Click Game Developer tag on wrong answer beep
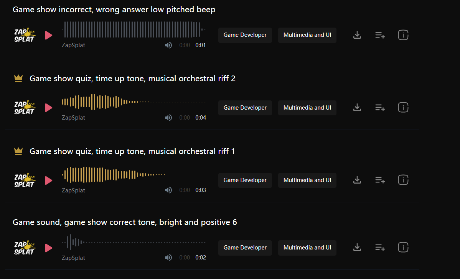The height and width of the screenshot is (279, 460). tap(245, 35)
